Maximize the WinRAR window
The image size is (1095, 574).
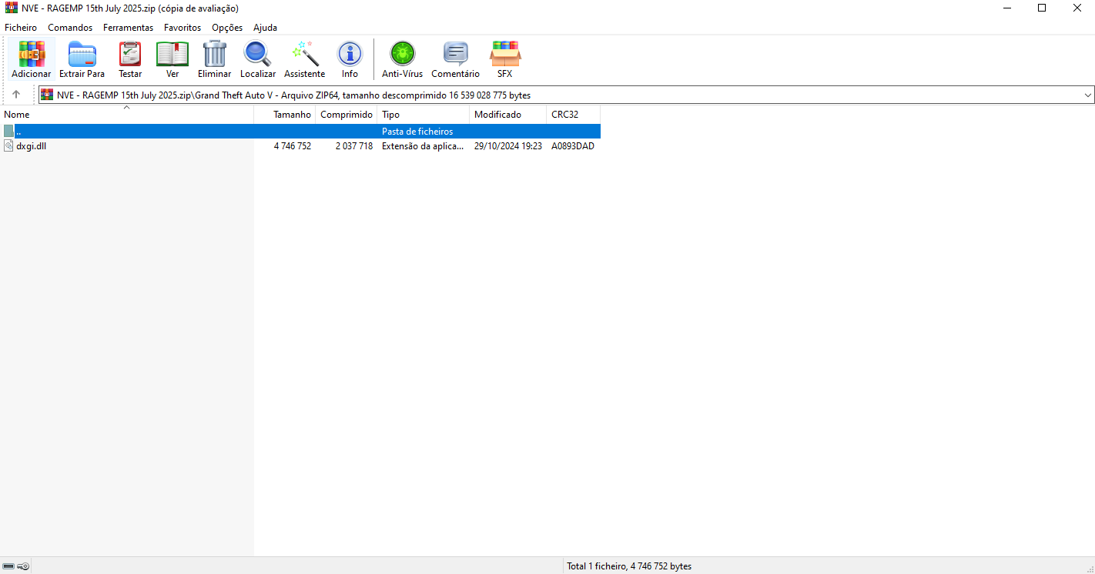point(1042,8)
